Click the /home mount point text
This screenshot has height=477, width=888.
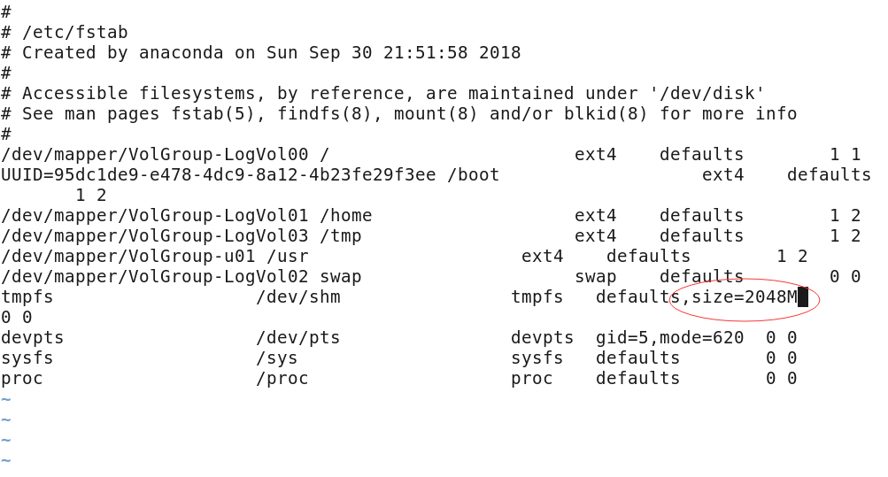click(346, 216)
